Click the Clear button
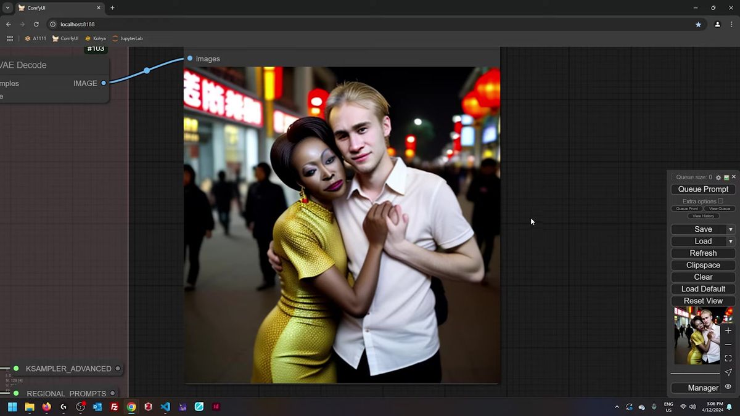Screen dimensions: 740x416 tap(703, 277)
